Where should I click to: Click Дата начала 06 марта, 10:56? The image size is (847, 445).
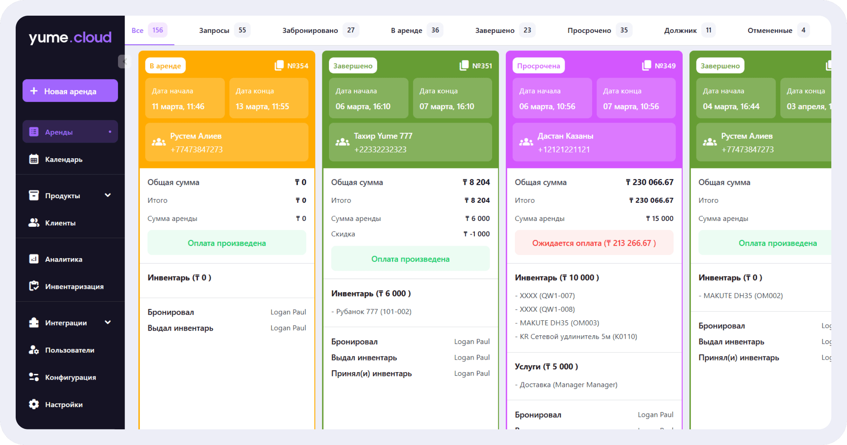coord(552,98)
